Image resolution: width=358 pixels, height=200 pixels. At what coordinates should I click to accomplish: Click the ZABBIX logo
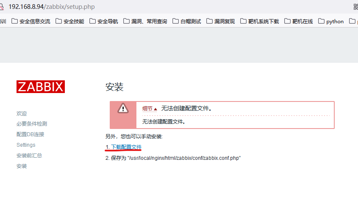point(41,87)
